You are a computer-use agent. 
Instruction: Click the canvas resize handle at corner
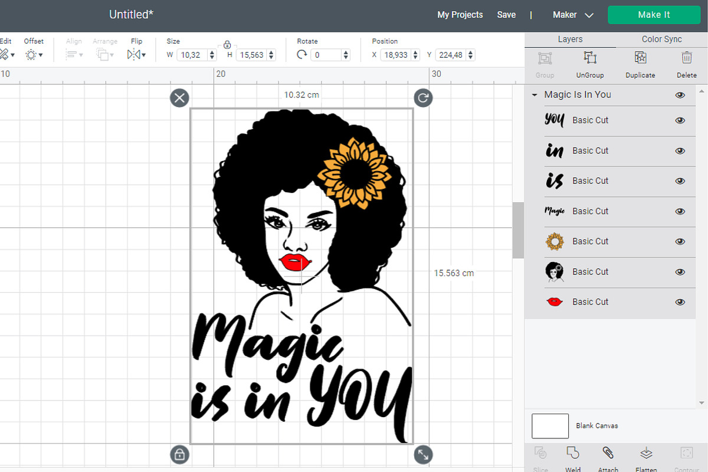pos(423,454)
